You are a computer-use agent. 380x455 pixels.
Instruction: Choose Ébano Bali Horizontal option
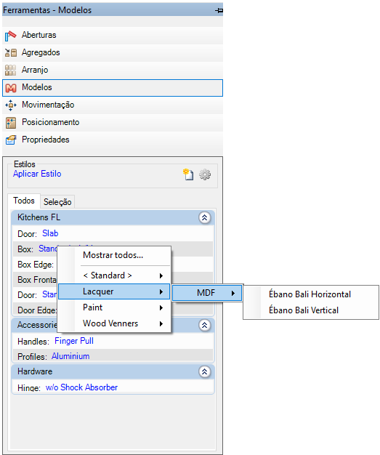(310, 294)
